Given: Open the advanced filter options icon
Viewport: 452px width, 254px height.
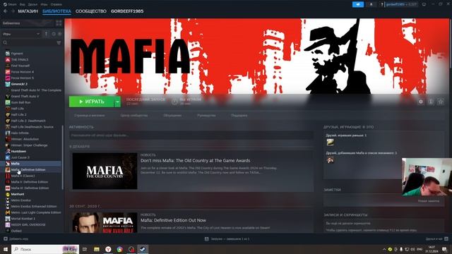Looking at the screenshot, I should (59, 42).
